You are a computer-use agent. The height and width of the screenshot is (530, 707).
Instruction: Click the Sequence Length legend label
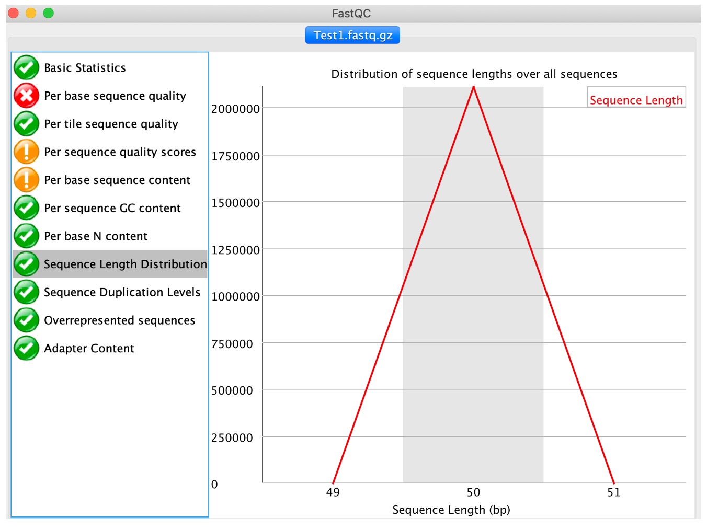tap(636, 100)
